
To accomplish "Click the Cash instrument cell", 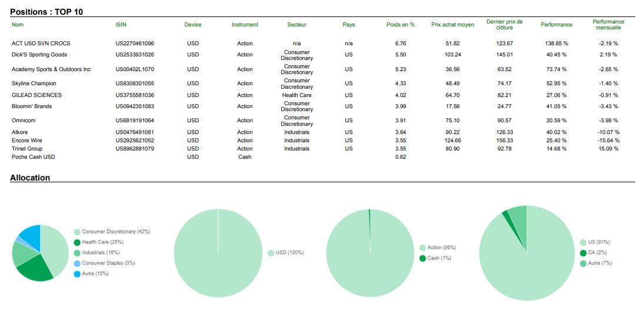I will 245,156.
